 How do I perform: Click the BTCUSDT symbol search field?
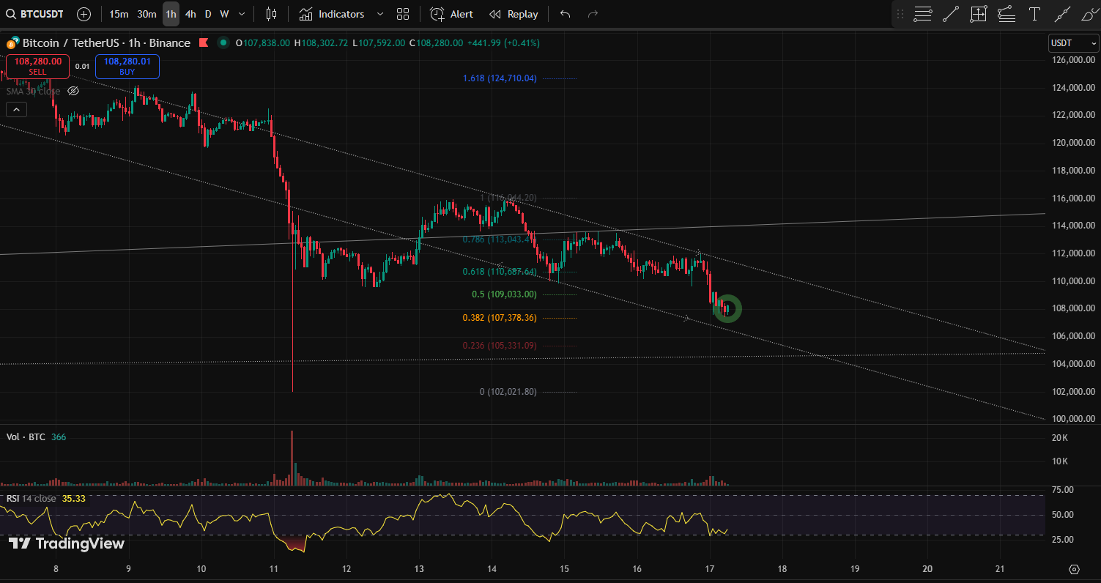35,14
